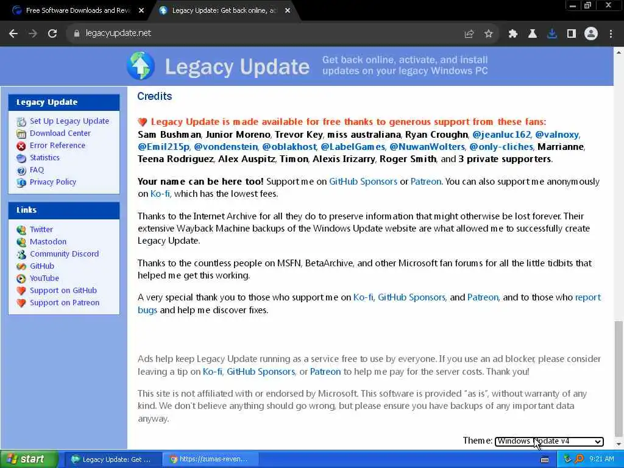Open the Privacy Policy link
This screenshot has width=624, height=468.
coord(52,182)
